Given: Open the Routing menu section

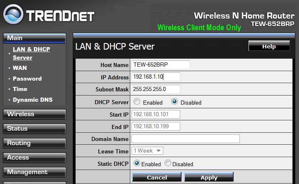Looking at the screenshot, I should (34, 143).
